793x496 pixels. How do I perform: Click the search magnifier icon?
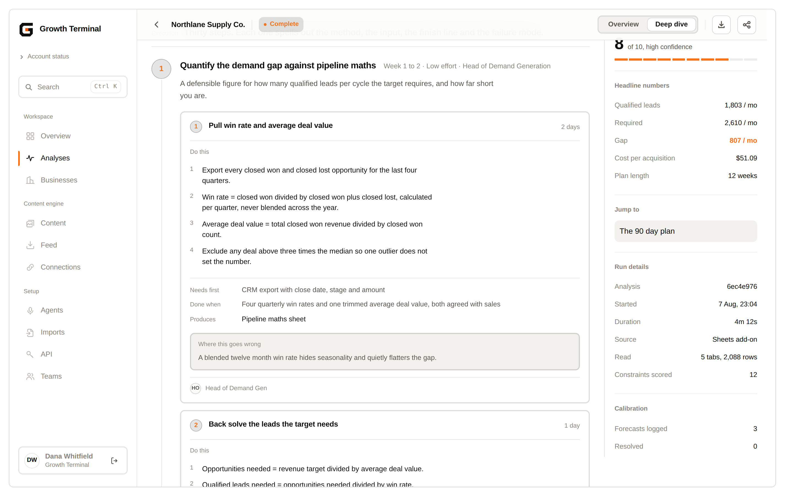(29, 87)
